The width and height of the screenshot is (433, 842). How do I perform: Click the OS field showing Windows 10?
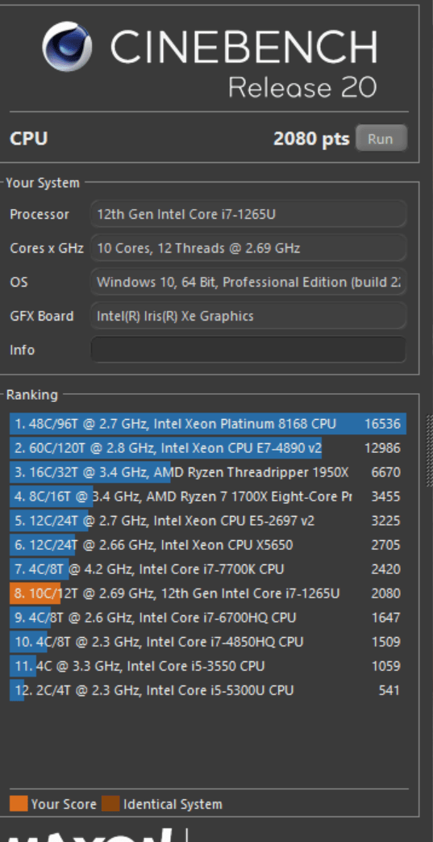coord(248,282)
